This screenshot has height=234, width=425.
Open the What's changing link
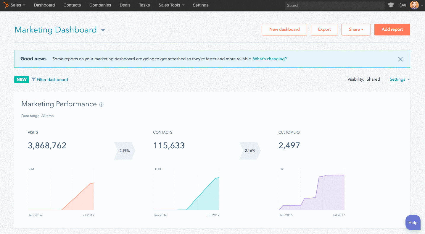tap(270, 59)
